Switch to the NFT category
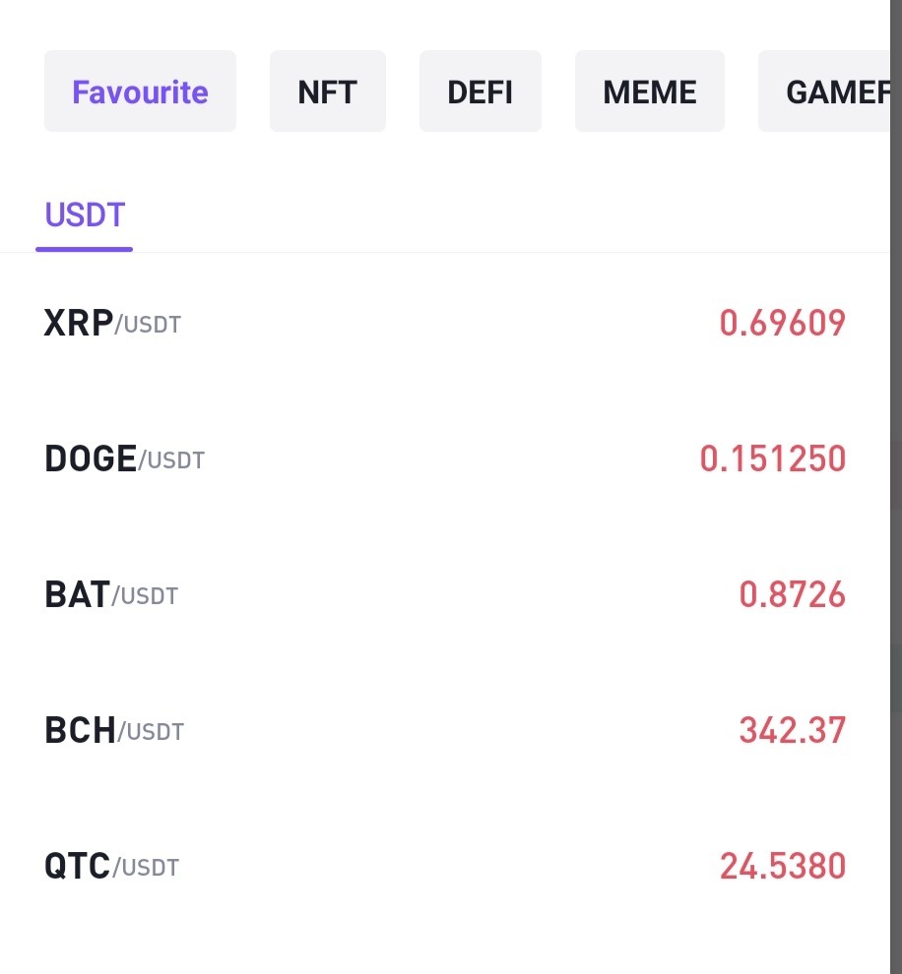902x974 pixels. click(x=328, y=91)
